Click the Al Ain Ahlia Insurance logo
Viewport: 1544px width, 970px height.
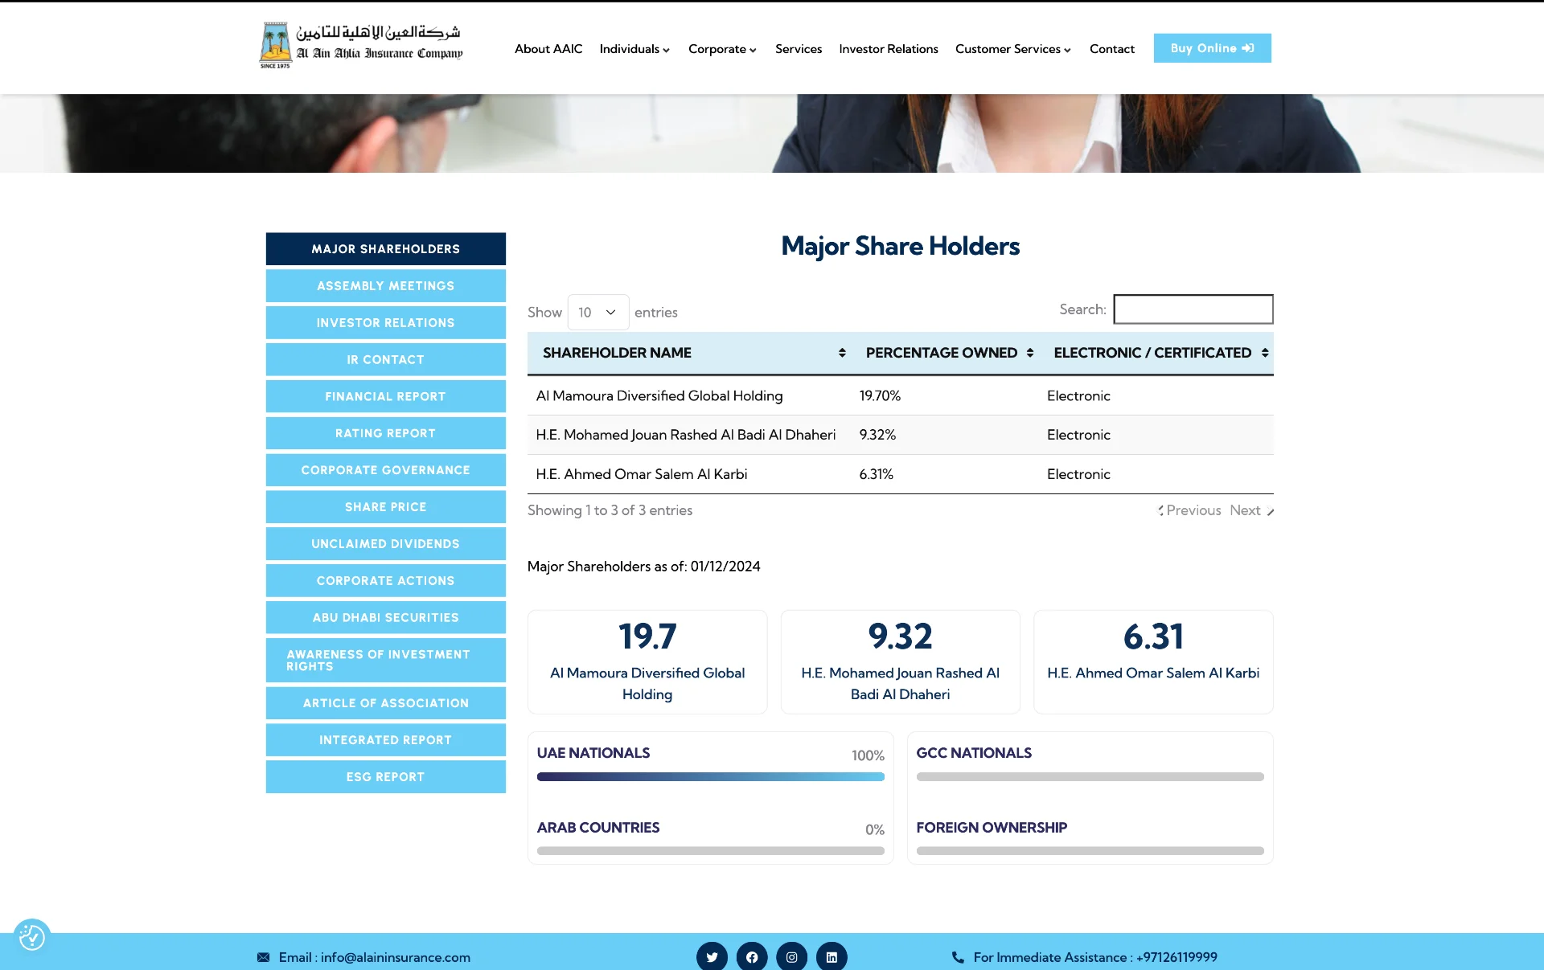tap(361, 46)
